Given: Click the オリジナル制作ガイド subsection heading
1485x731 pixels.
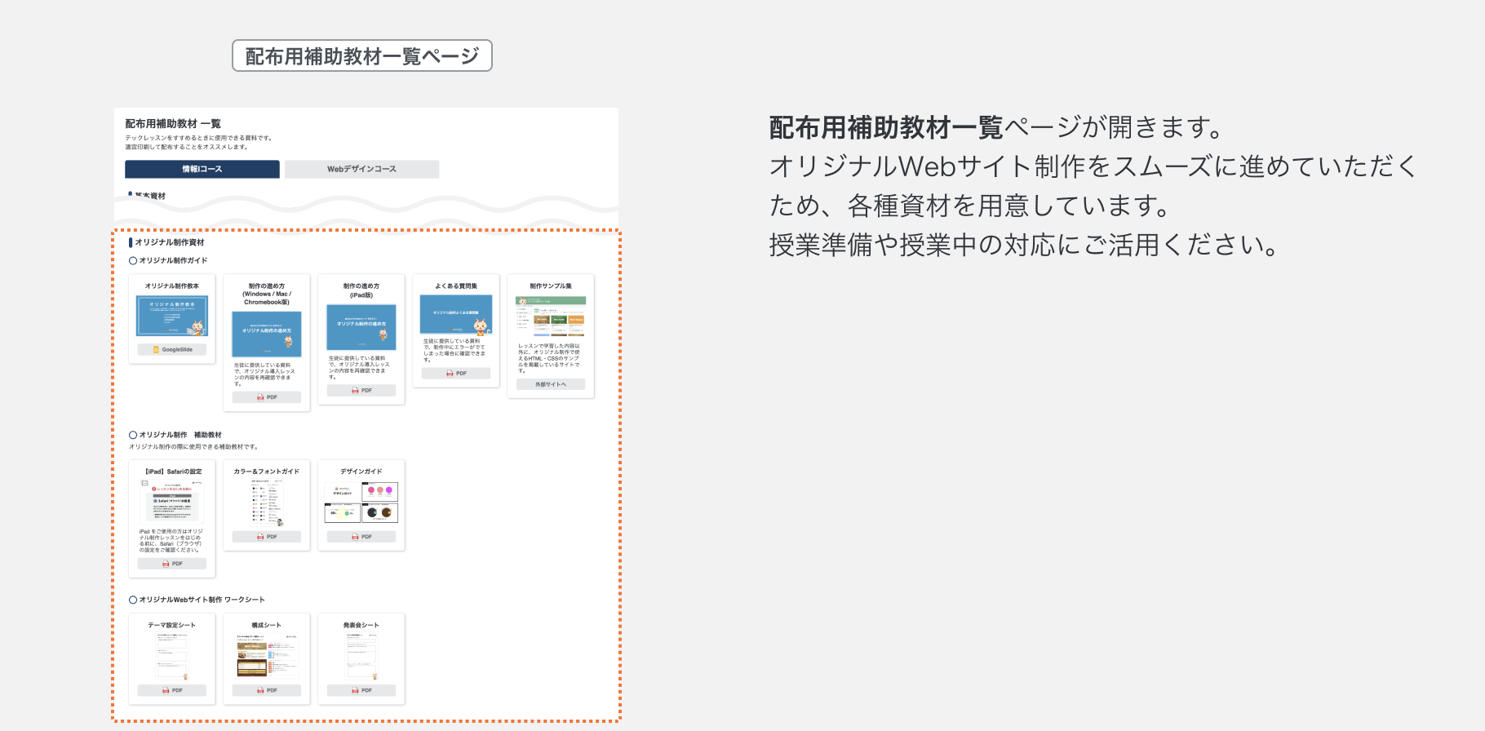Looking at the screenshot, I should click(173, 260).
